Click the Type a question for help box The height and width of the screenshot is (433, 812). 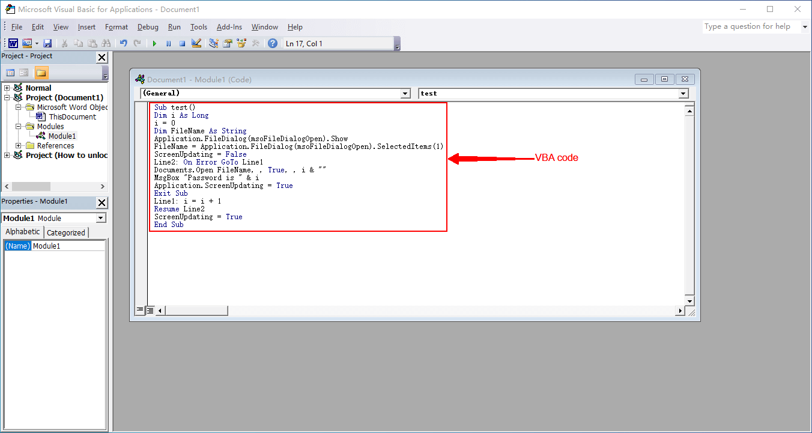coord(751,26)
